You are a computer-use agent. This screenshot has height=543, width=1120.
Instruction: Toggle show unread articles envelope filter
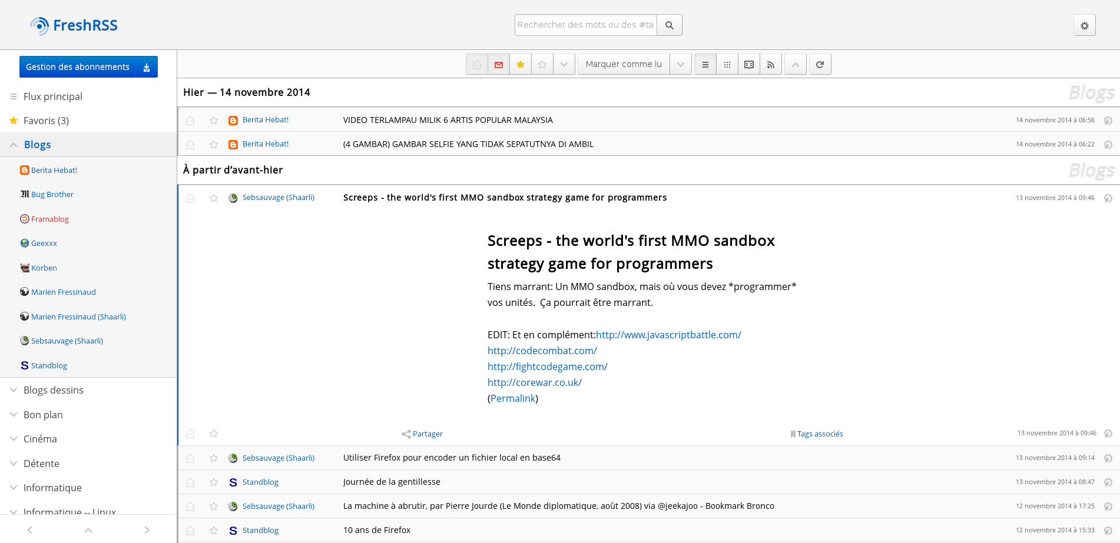[498, 65]
